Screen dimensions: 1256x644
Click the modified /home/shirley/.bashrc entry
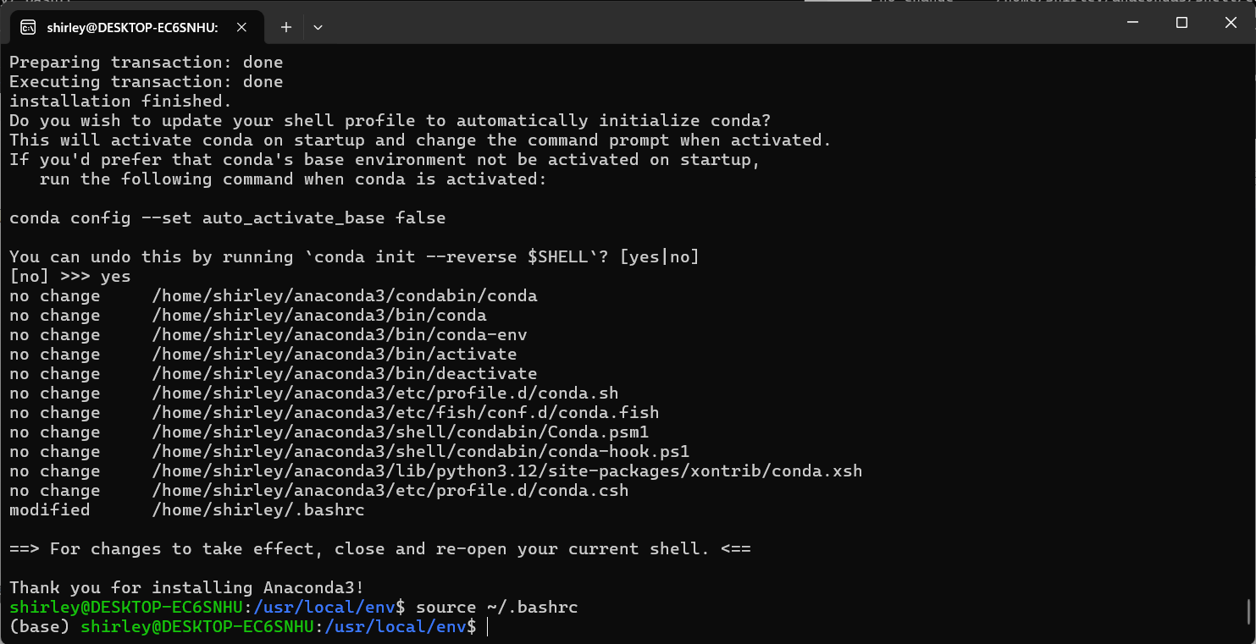click(186, 509)
